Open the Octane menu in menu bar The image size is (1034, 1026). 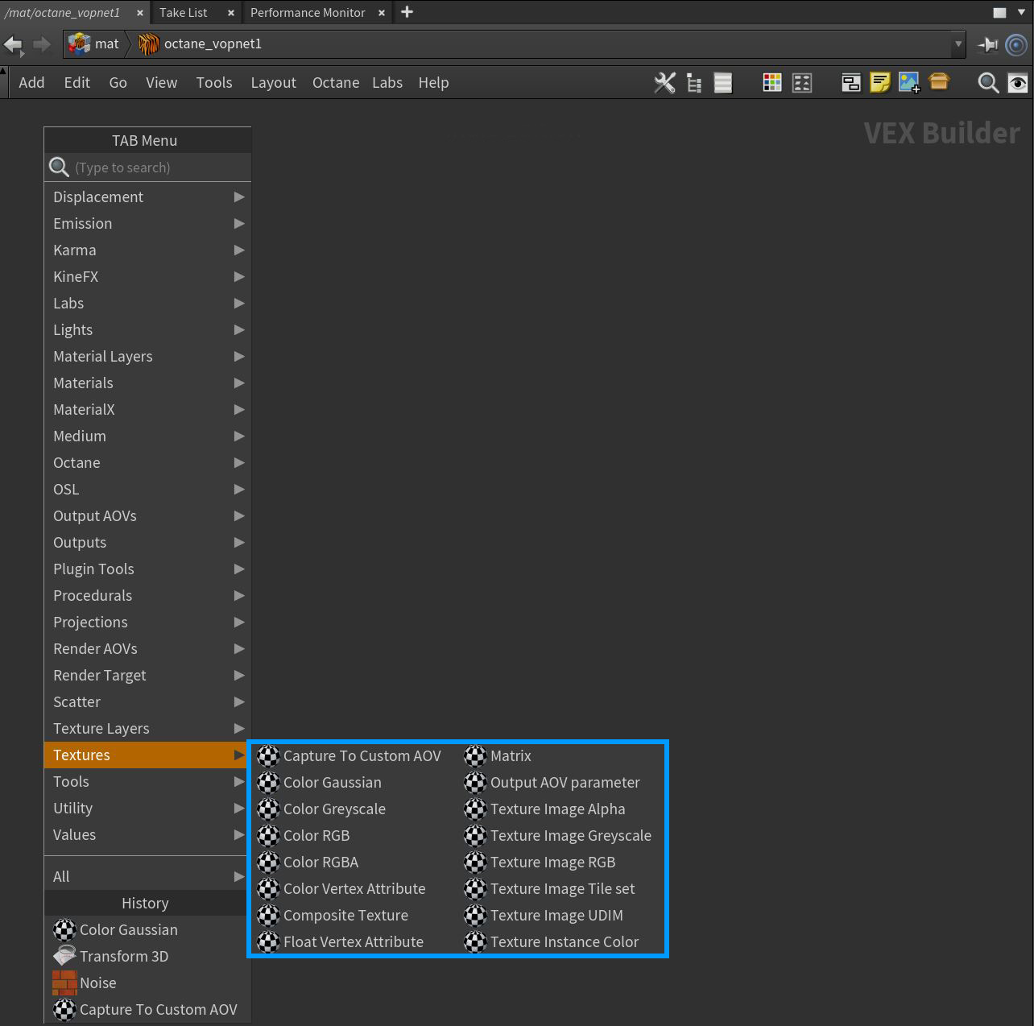point(336,83)
